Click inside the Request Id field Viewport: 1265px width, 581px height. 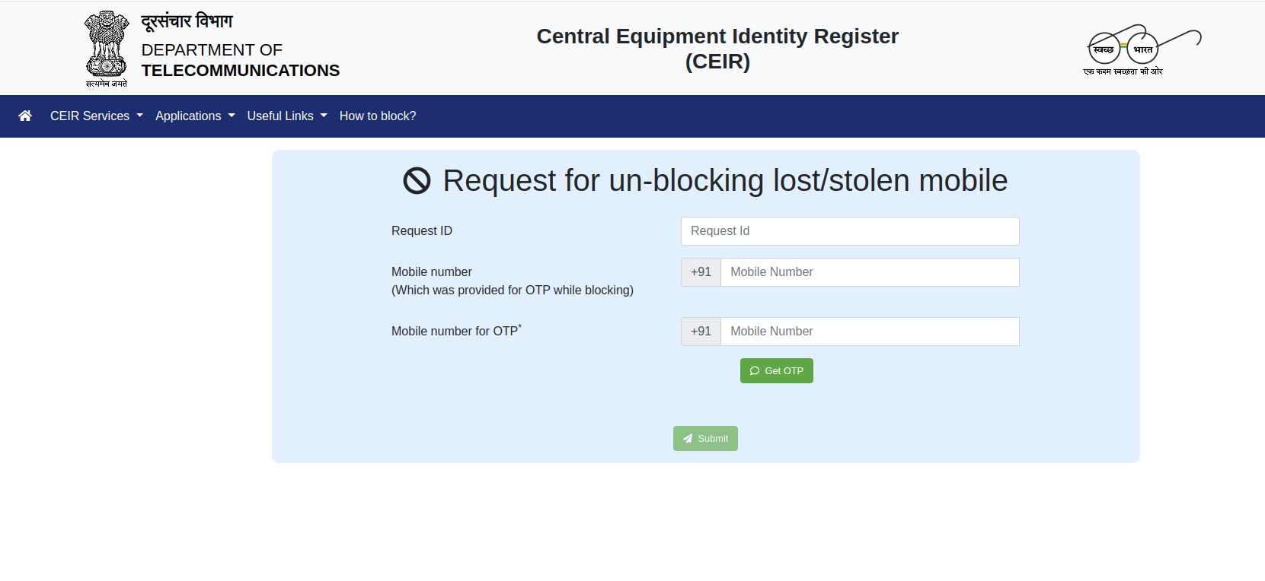pyautogui.click(x=849, y=230)
